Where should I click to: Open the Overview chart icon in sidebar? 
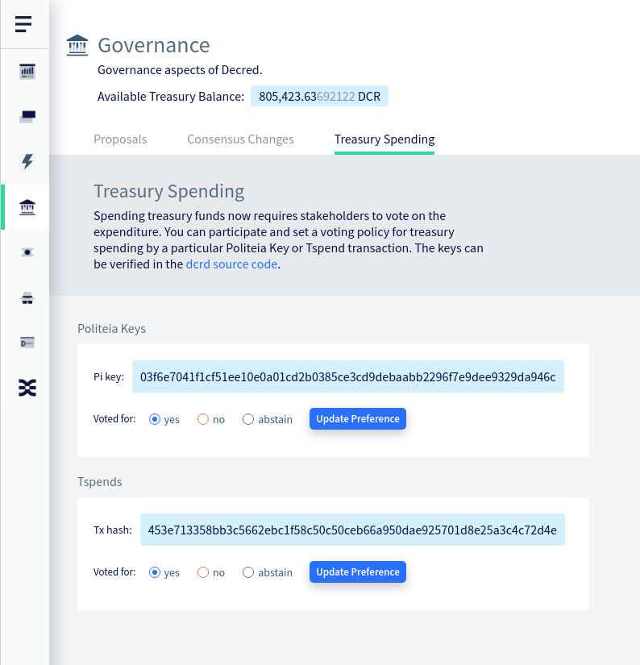(27, 71)
